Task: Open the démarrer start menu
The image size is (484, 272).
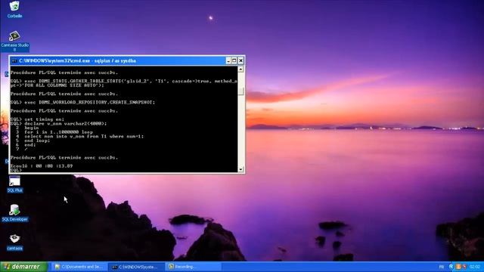Action: pos(23,267)
